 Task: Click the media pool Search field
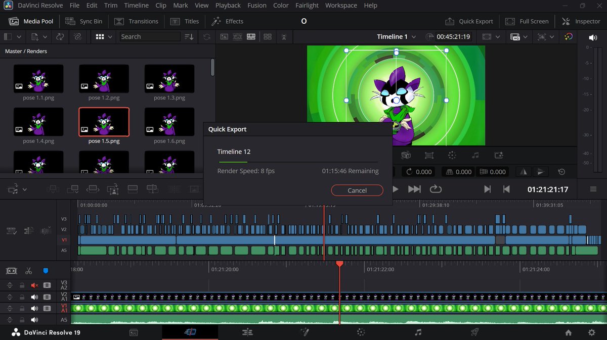[150, 37]
